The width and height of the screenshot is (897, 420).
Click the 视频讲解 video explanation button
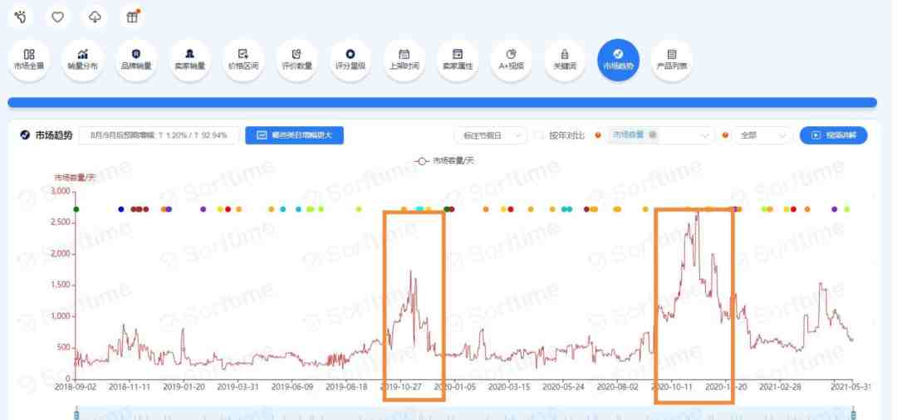pyautogui.click(x=834, y=135)
